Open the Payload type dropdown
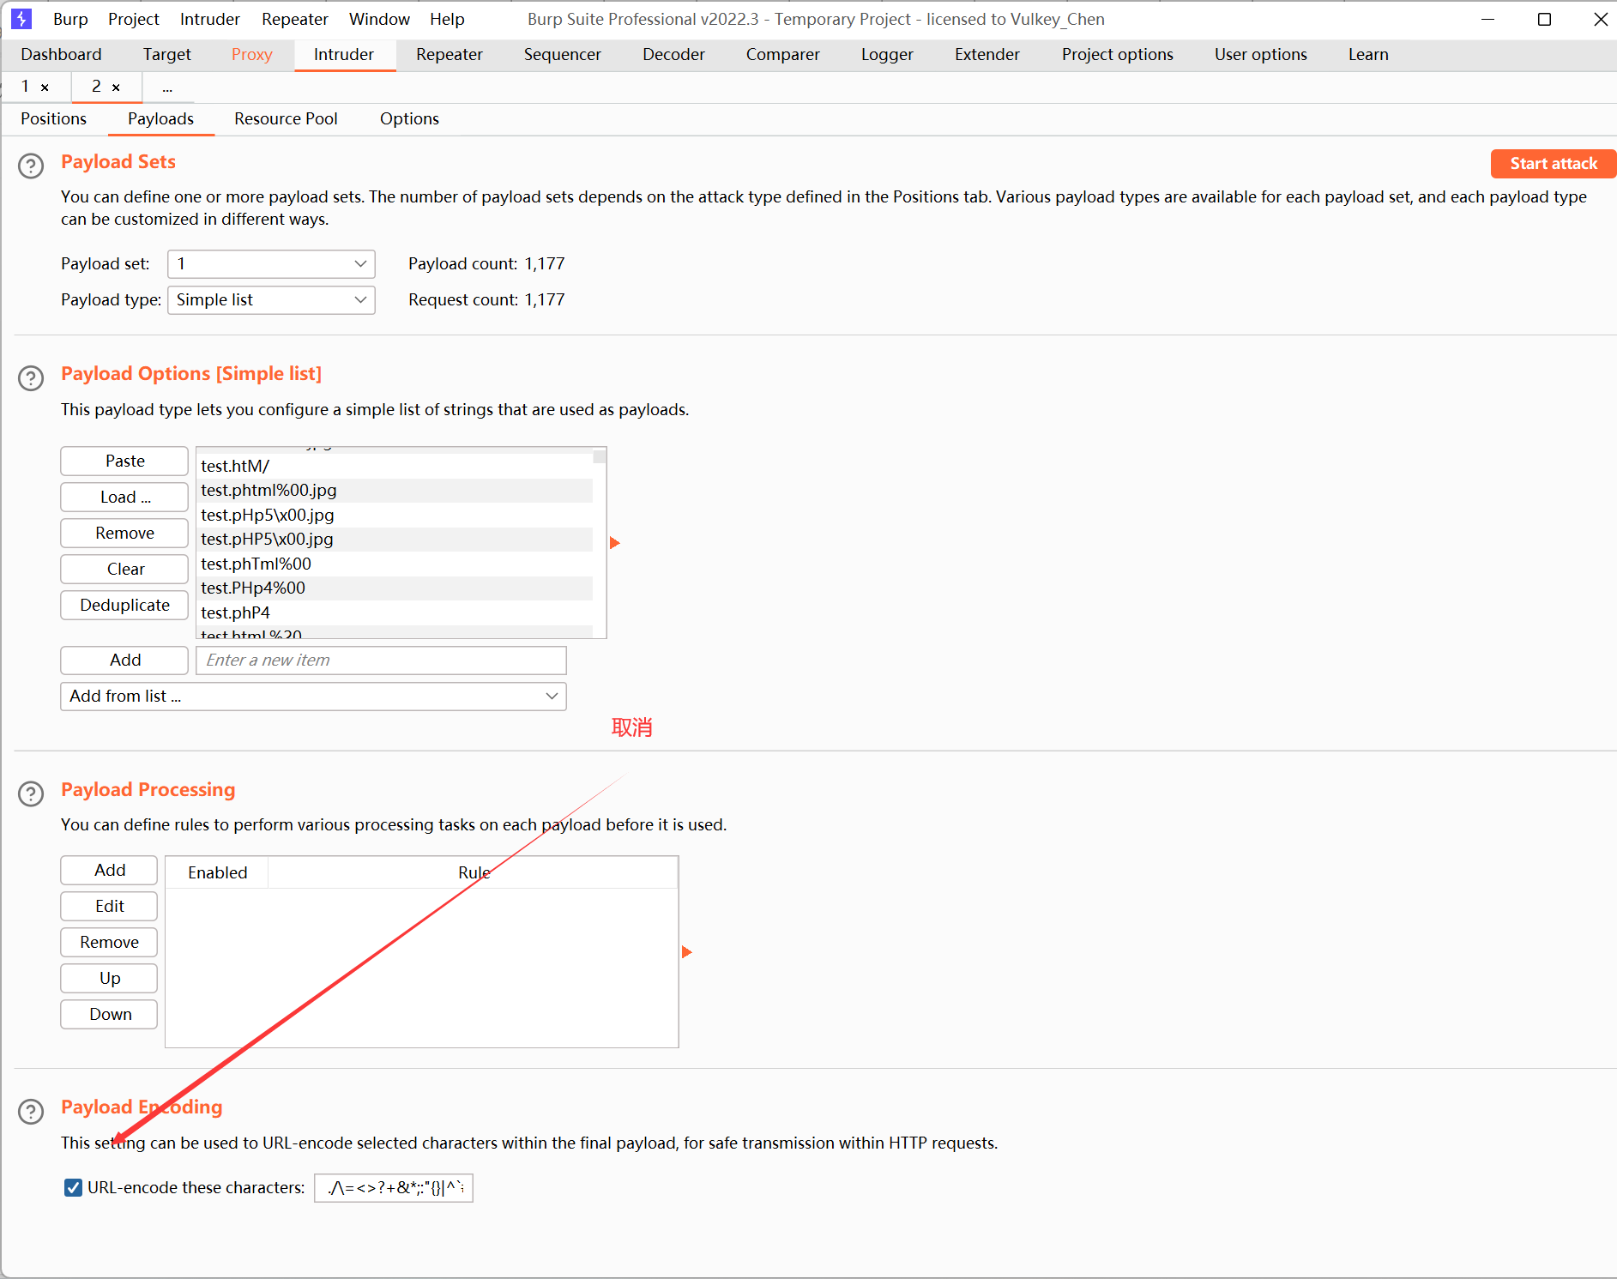Screen dimensions: 1617x1279 pos(271,300)
